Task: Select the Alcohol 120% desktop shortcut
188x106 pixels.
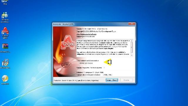Action: coord(5,33)
